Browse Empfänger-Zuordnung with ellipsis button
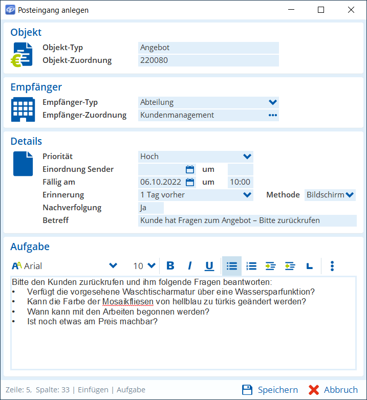 pyautogui.click(x=273, y=115)
